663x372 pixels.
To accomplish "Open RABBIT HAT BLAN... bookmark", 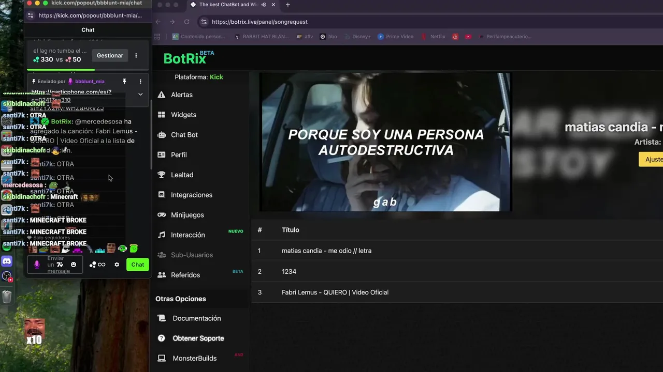I will pos(262,37).
